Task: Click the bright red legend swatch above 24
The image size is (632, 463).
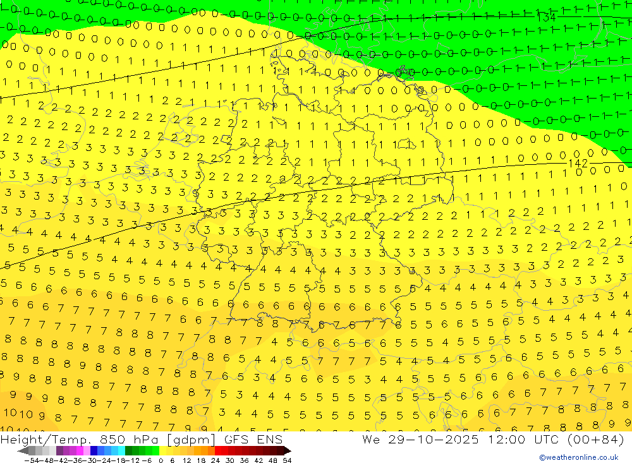Action: tap(218, 451)
